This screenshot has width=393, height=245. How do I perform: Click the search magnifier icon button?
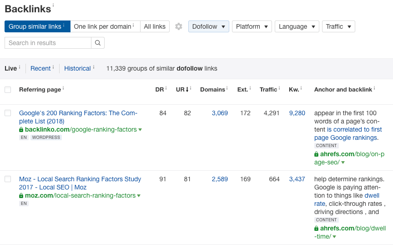[x=98, y=43]
